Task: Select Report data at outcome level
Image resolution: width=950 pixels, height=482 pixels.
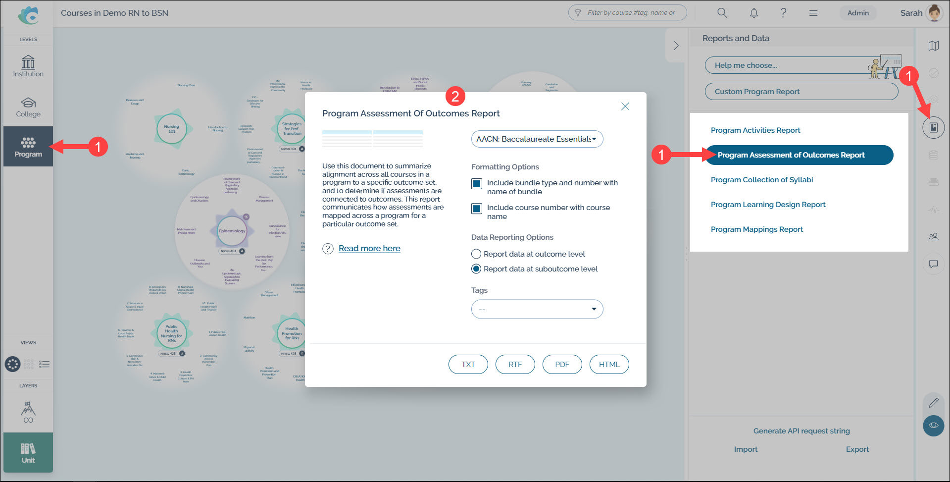Action: [x=476, y=254]
